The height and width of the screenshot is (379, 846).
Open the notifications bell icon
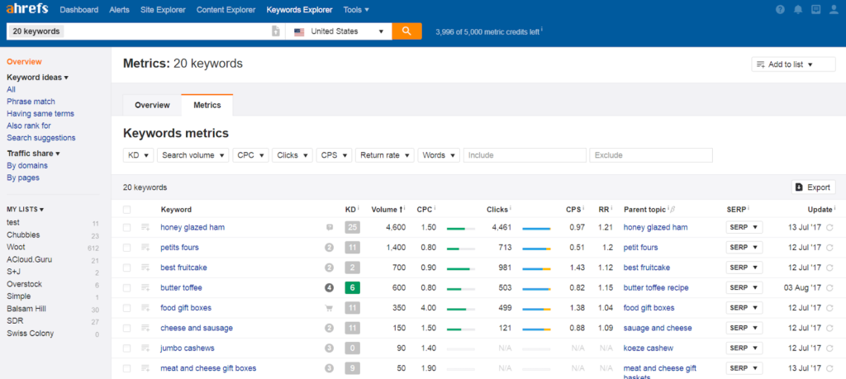coord(798,9)
